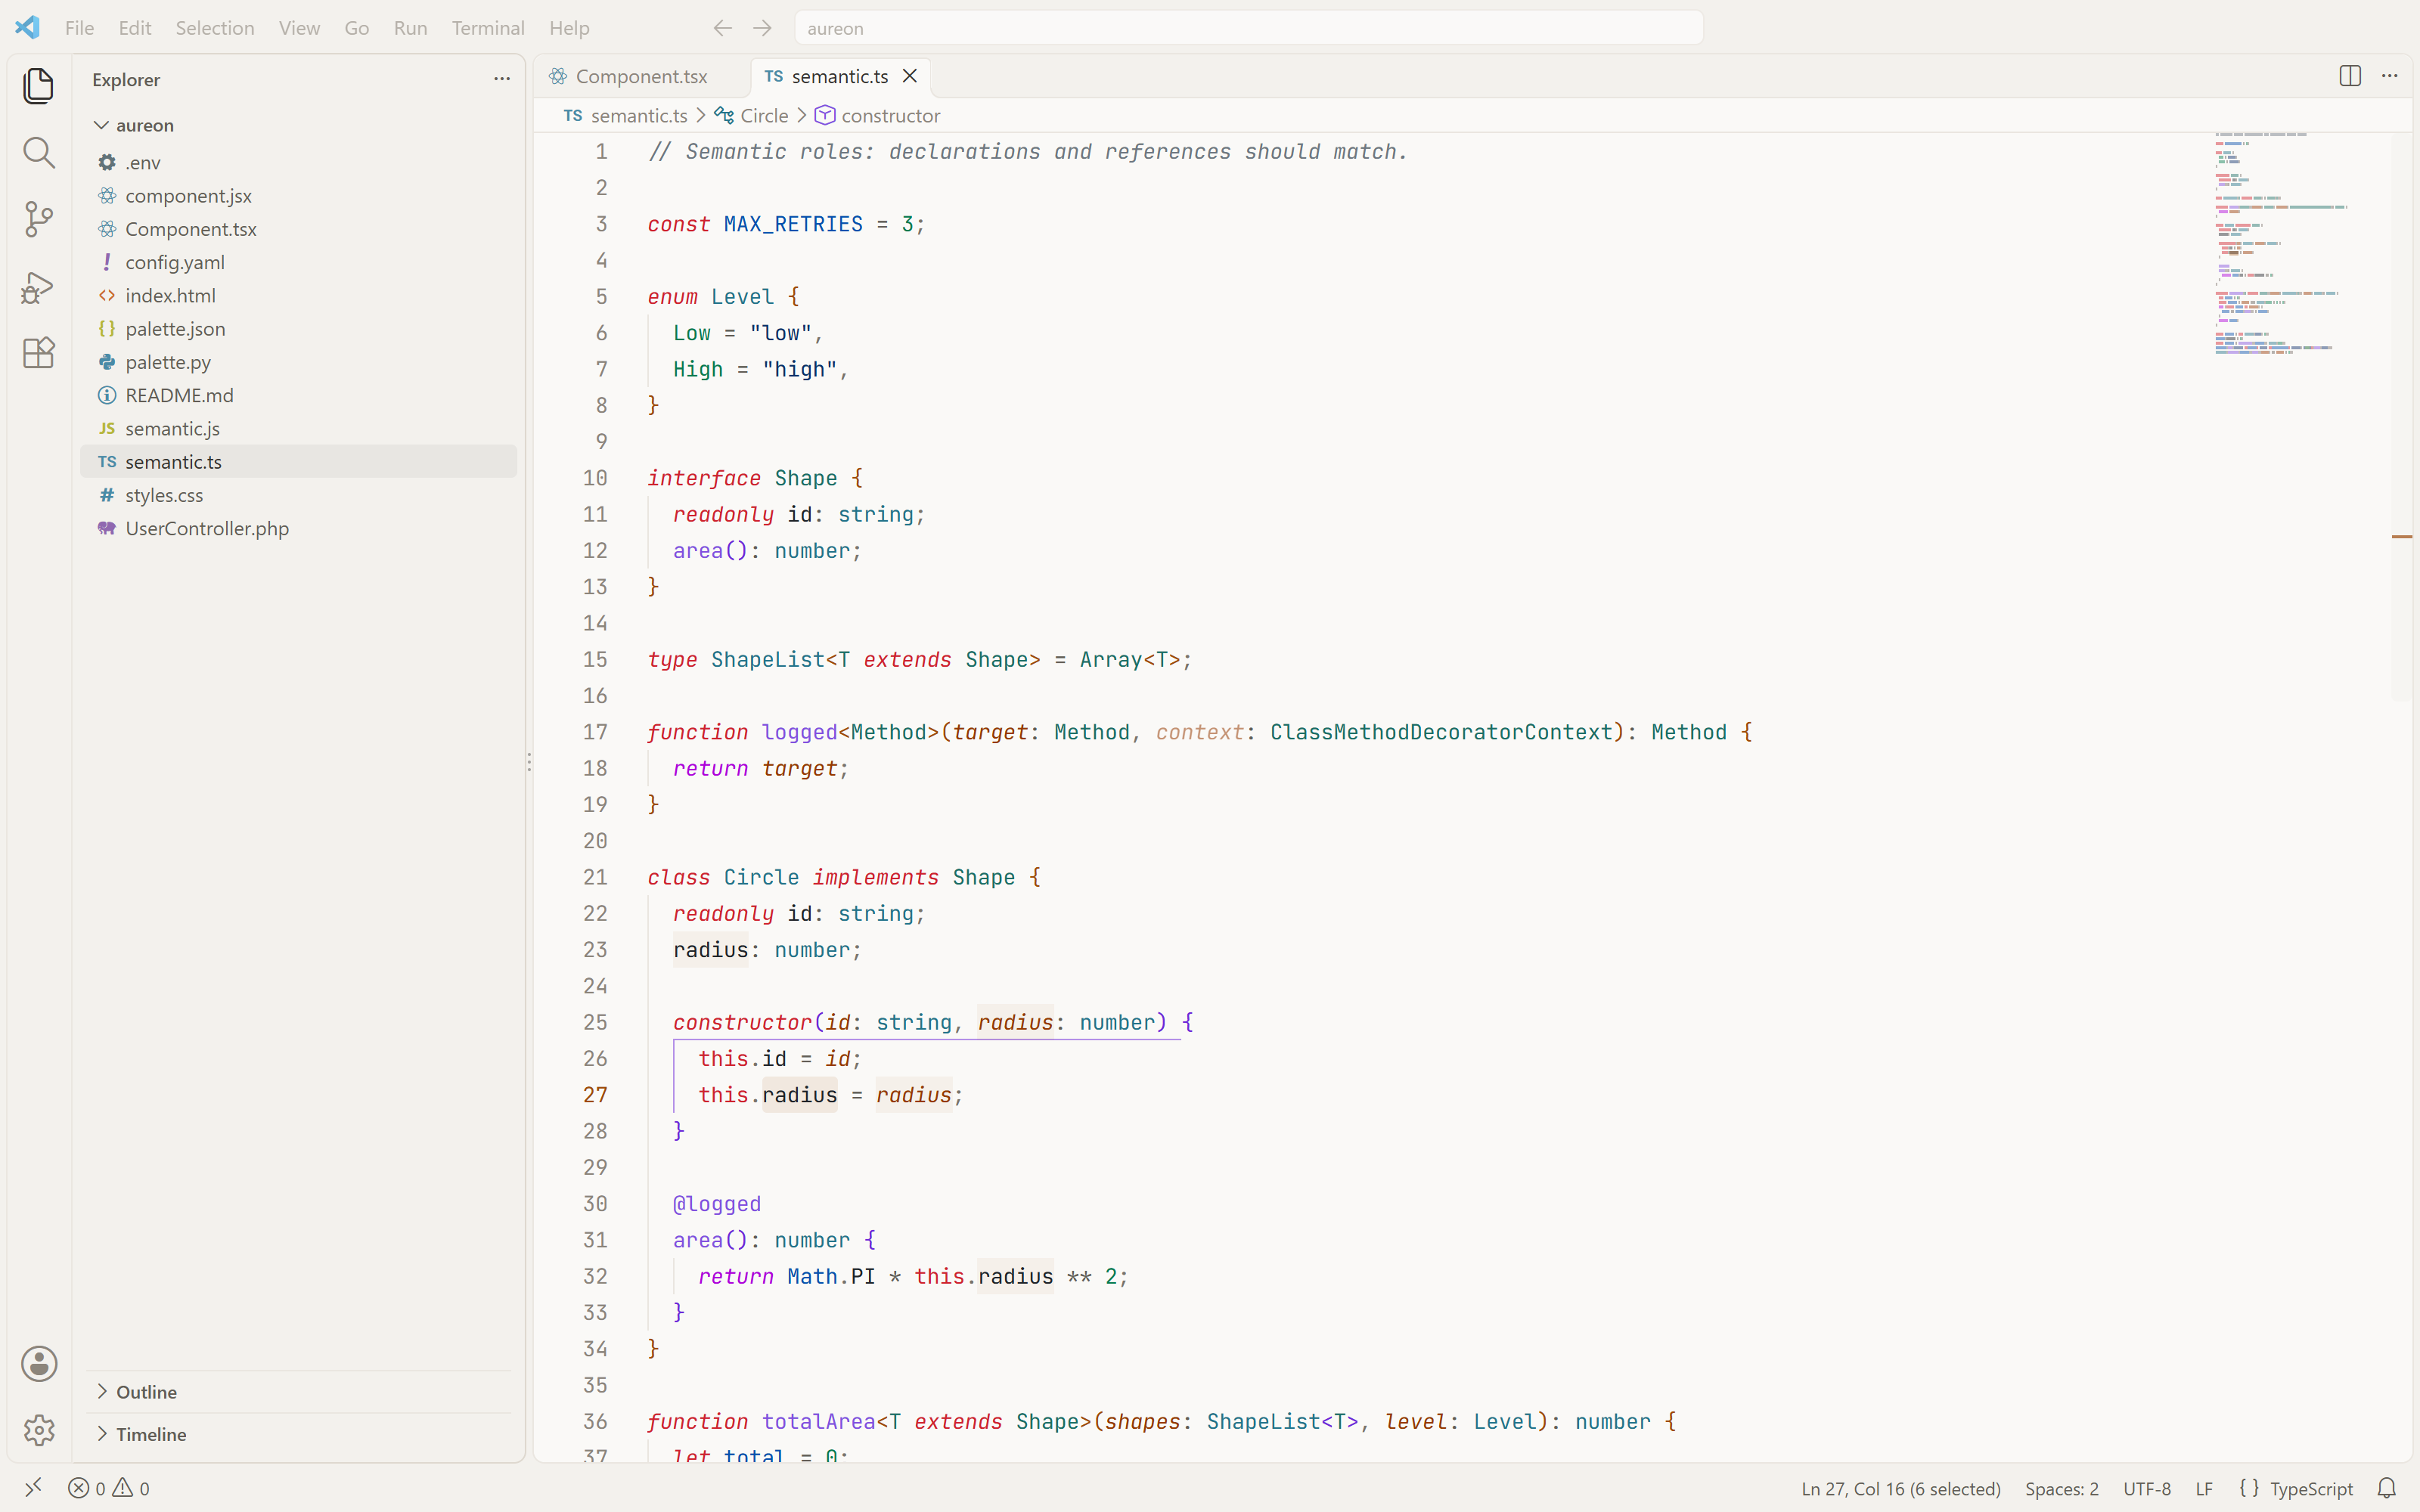
Task: Click the Spaces: 2 indentation button
Action: coord(2062,1488)
